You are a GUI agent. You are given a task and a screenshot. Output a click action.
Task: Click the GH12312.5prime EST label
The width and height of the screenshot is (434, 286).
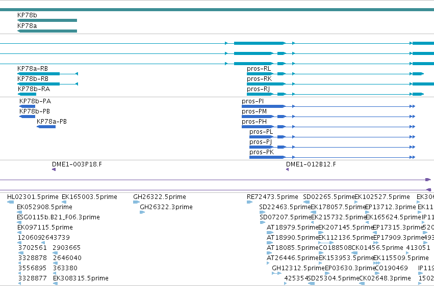(298, 268)
